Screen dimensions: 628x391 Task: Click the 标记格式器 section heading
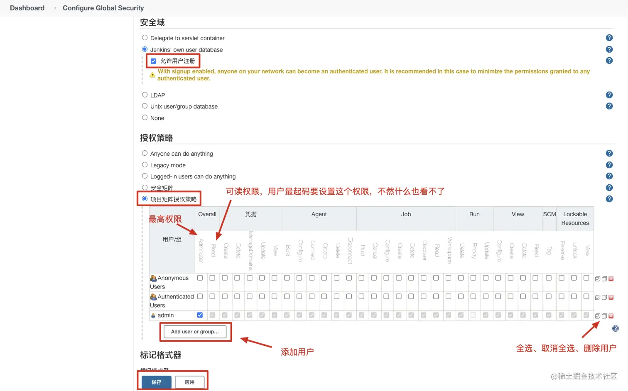[x=161, y=355]
